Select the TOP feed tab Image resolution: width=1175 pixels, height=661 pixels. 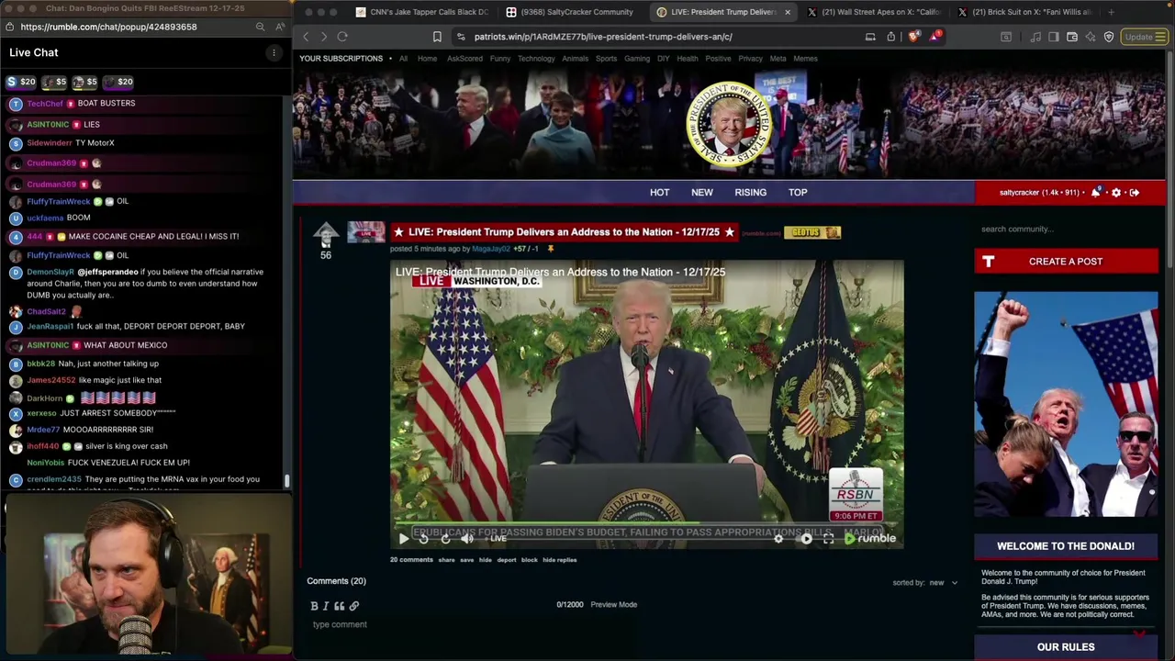pos(798,193)
